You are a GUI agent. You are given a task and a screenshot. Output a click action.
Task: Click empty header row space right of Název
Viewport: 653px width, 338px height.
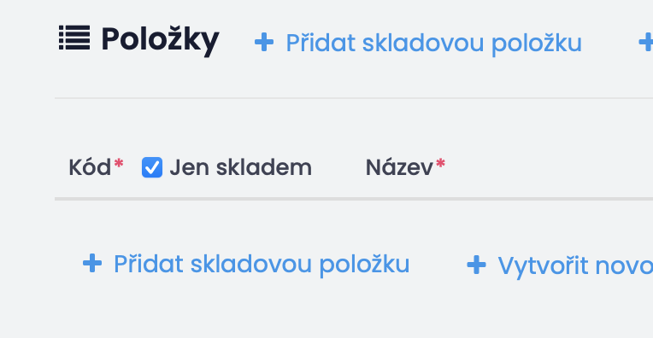coord(550,167)
